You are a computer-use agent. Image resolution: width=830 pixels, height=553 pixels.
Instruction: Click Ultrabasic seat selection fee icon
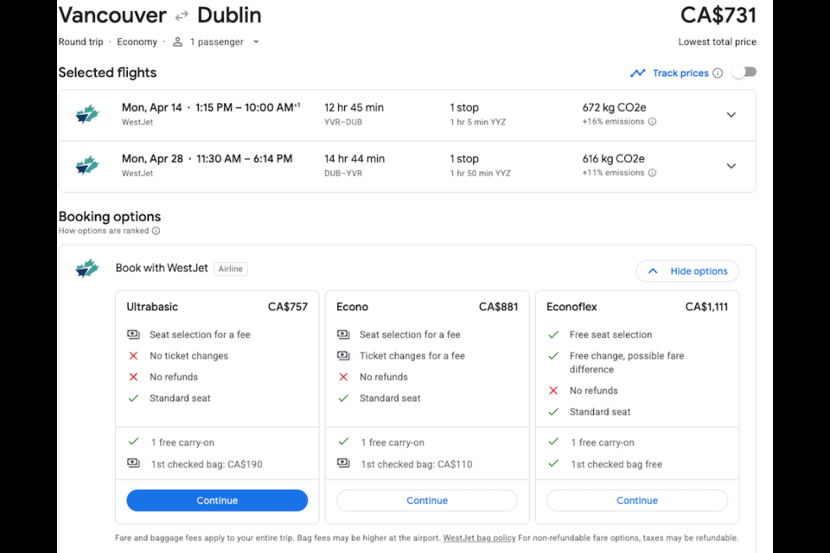coord(133,334)
